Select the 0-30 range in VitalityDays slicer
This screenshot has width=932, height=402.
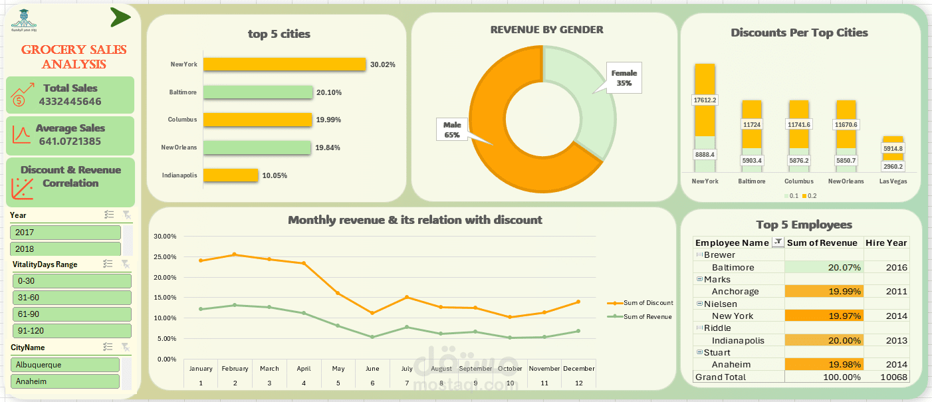71,280
